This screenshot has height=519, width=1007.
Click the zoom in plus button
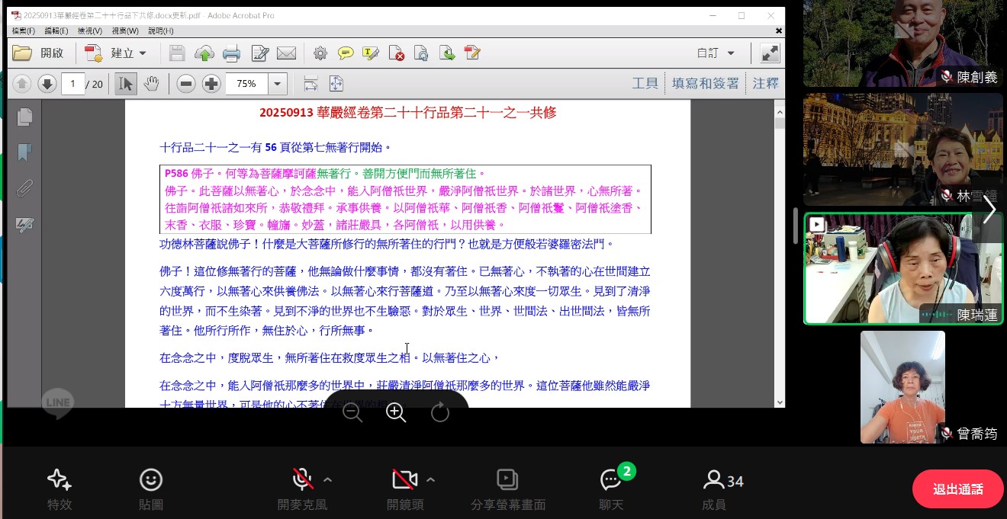tap(211, 84)
